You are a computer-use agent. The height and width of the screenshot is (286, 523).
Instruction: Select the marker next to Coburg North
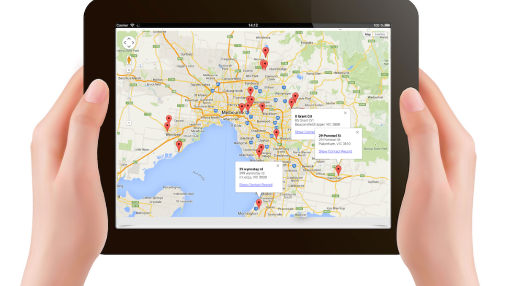(251, 91)
